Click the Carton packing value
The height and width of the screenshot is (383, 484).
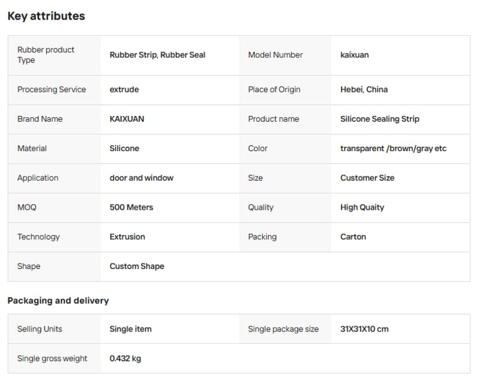(x=353, y=237)
